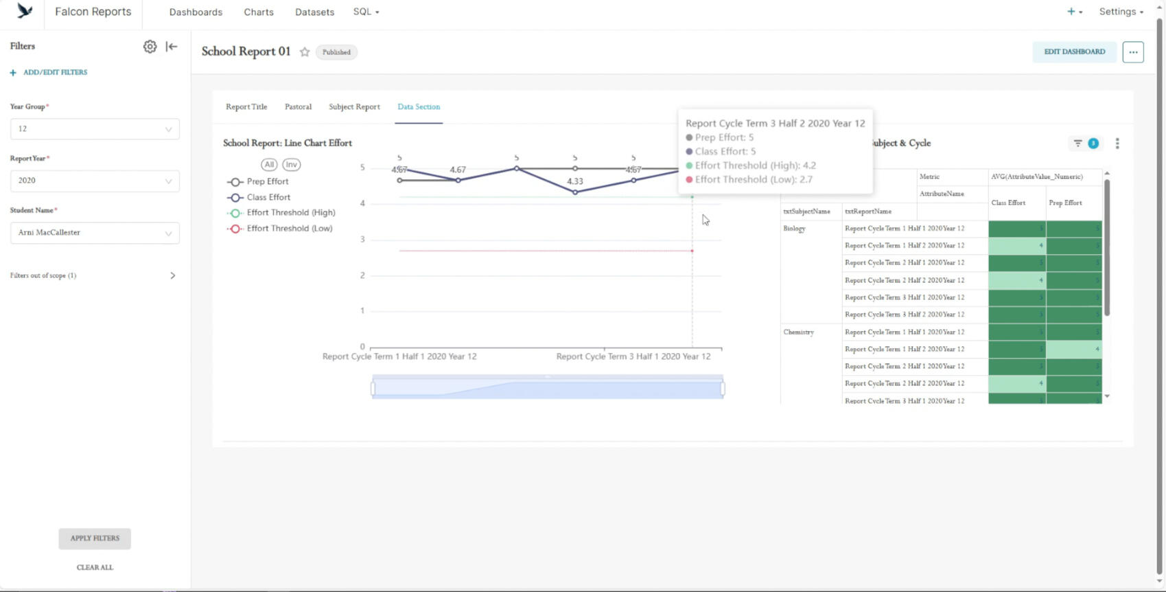Open the dashboard three-dot options menu
This screenshot has width=1166, height=592.
tap(1132, 52)
